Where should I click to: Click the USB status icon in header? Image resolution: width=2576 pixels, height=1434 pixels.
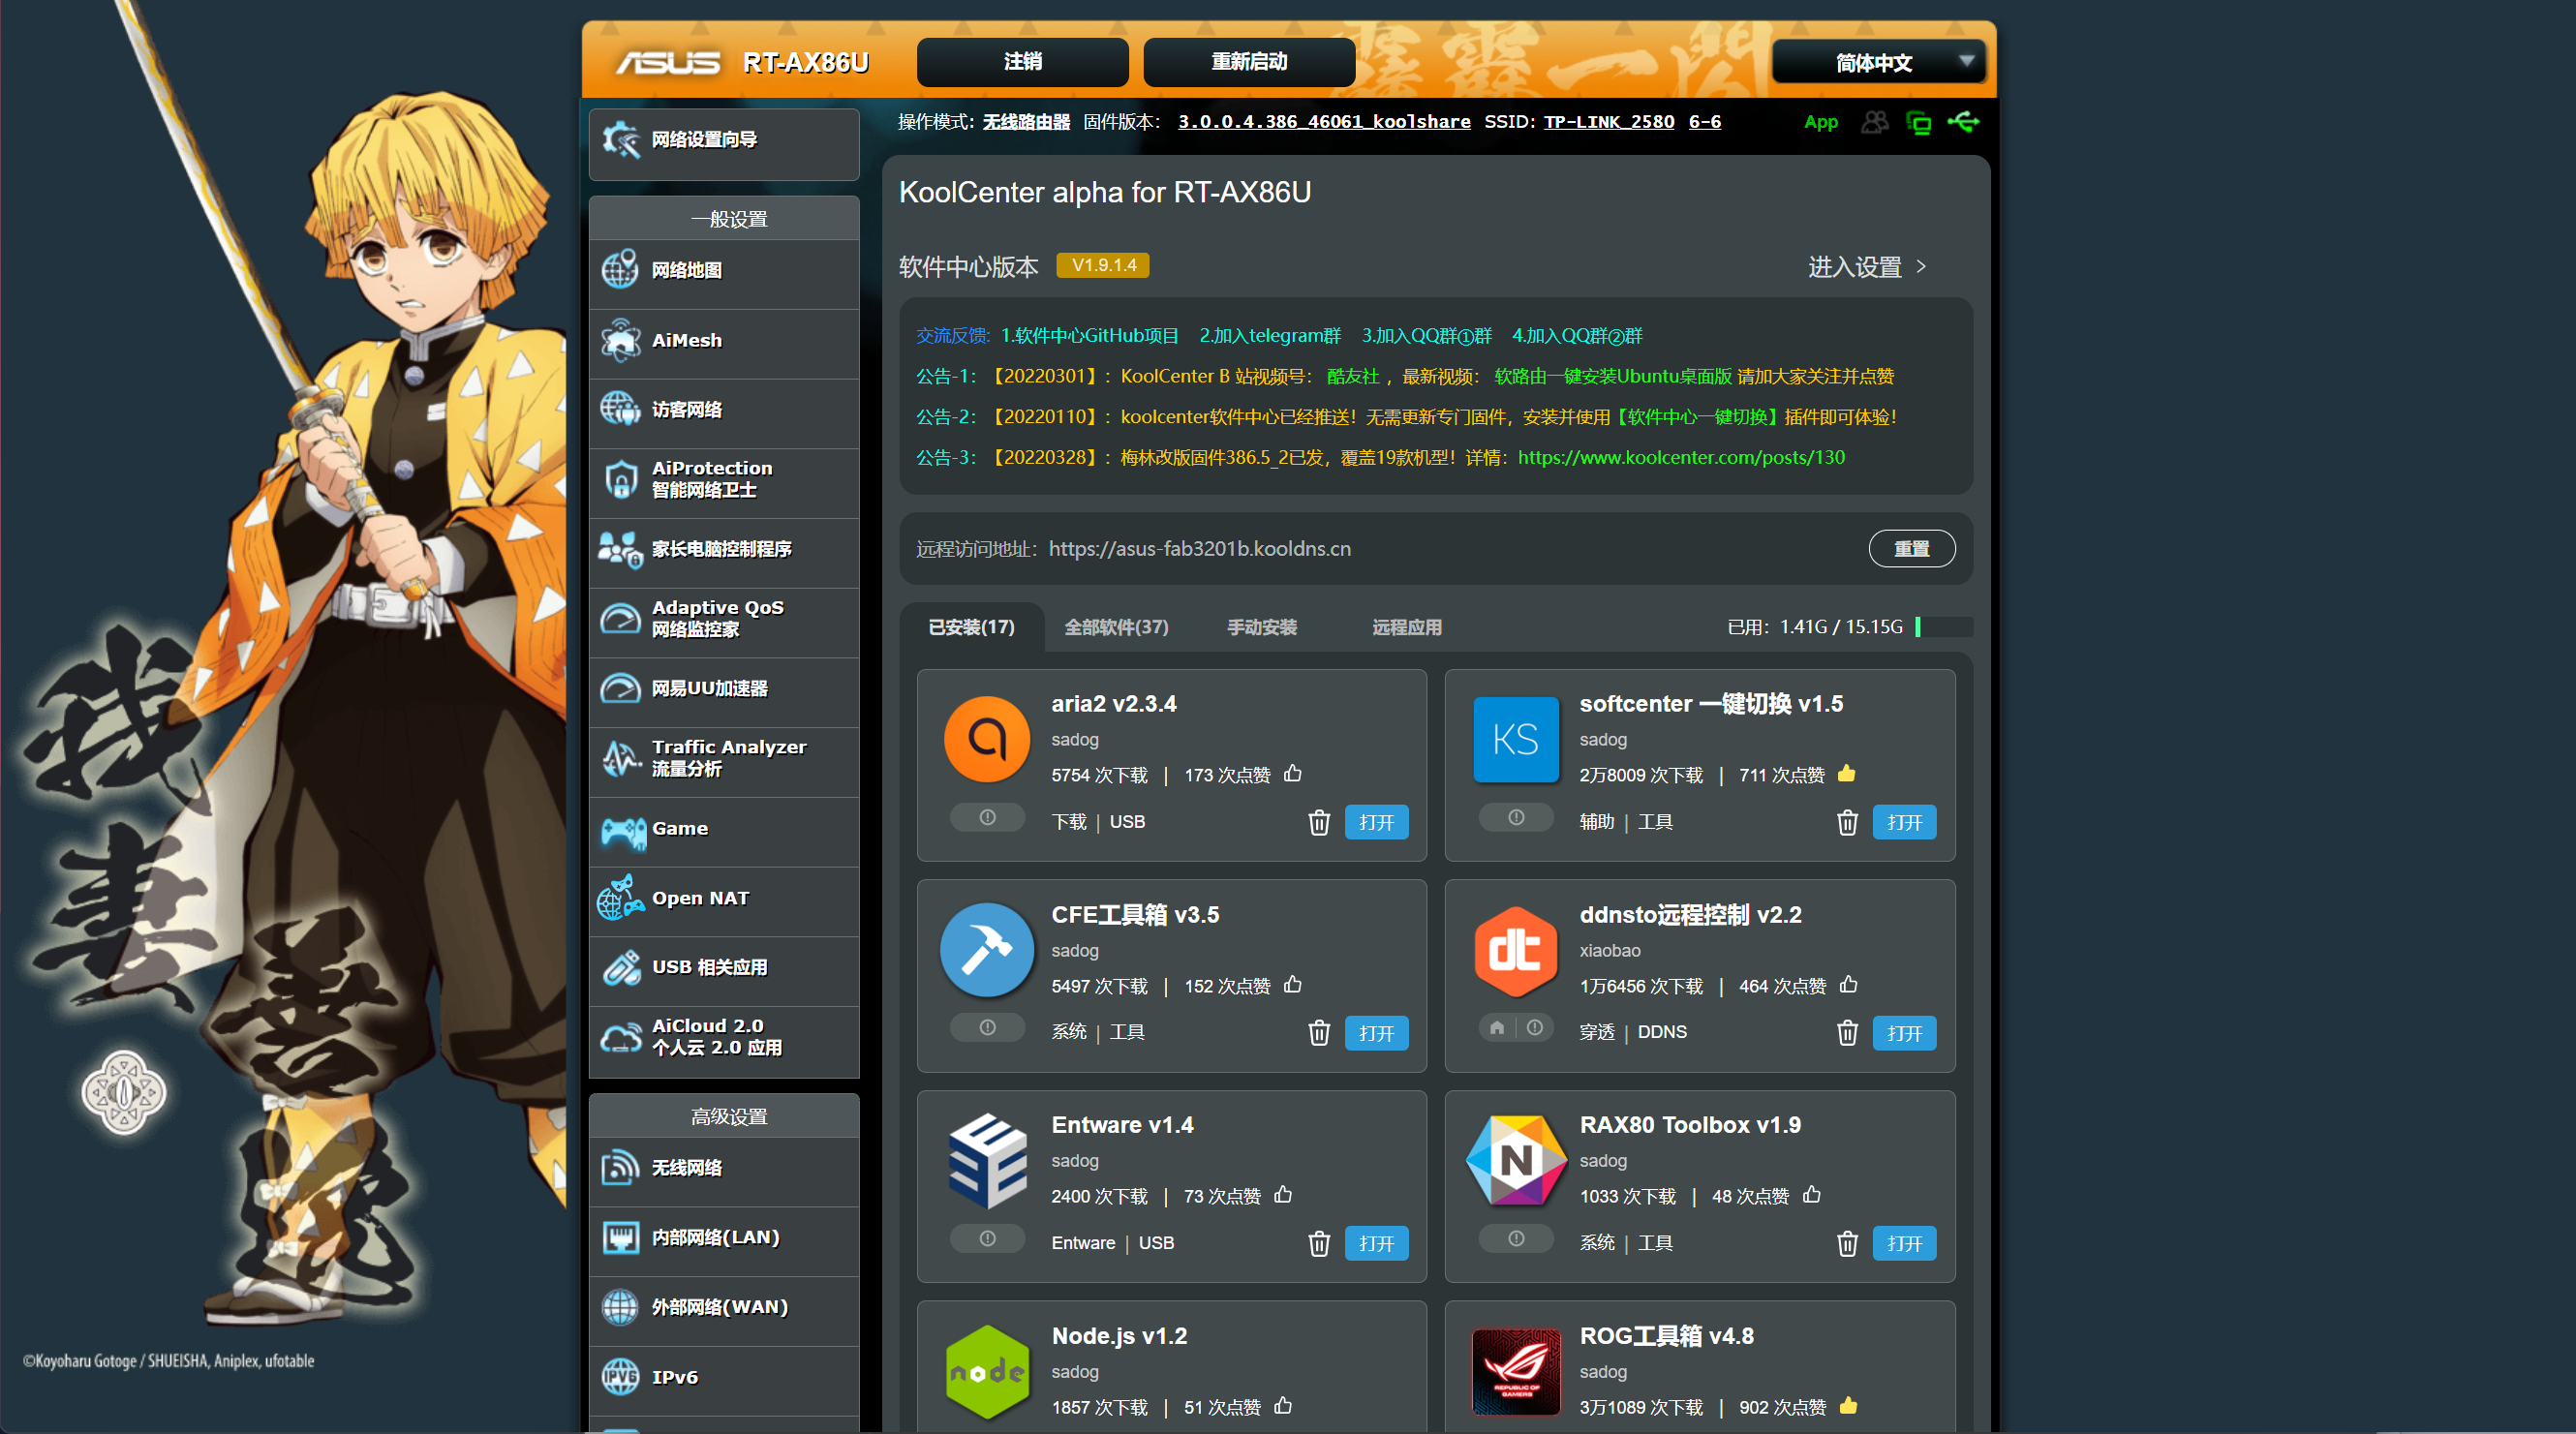coord(1962,122)
